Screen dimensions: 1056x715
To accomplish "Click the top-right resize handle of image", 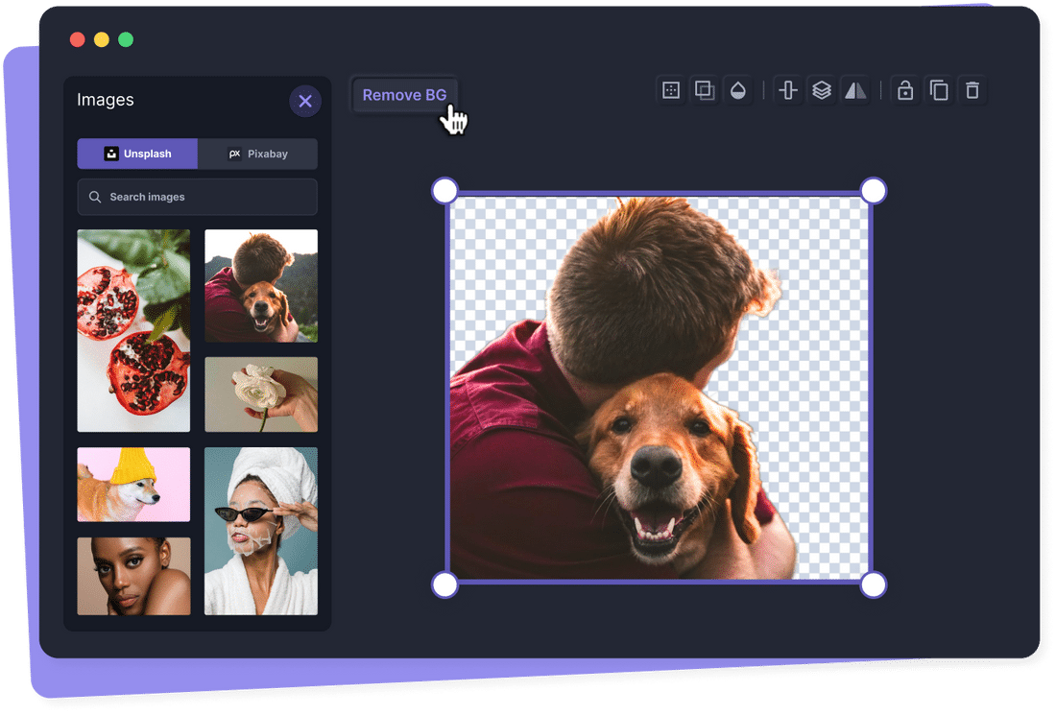I will (873, 191).
